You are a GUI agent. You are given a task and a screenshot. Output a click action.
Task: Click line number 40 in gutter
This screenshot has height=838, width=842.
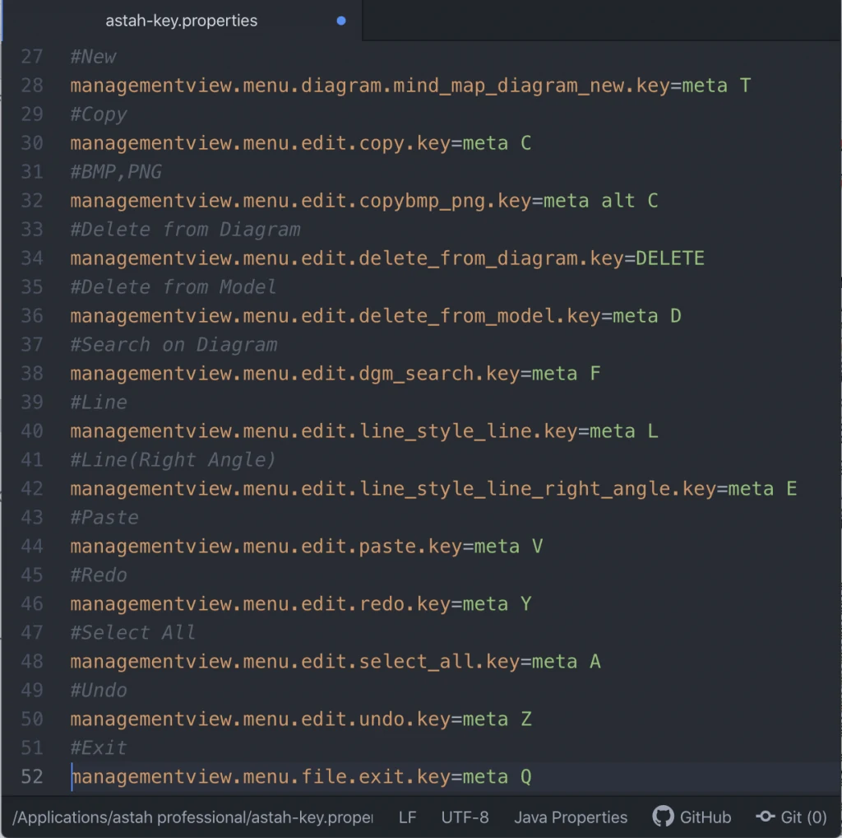[x=32, y=431]
